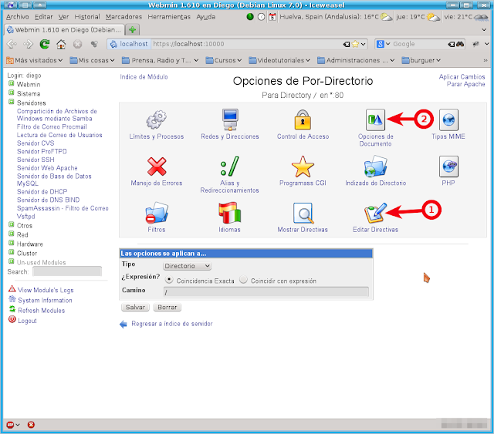494x434 pixels.
Task: Click the browser URL address field
Action: (x=245, y=44)
